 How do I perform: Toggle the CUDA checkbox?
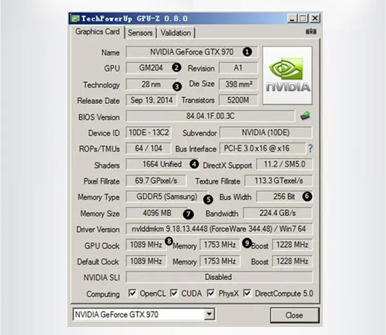pos(174,293)
